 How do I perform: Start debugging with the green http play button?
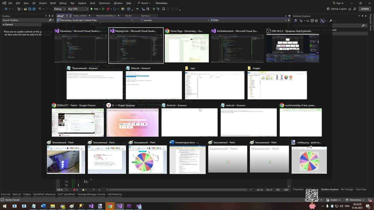click(x=94, y=9)
